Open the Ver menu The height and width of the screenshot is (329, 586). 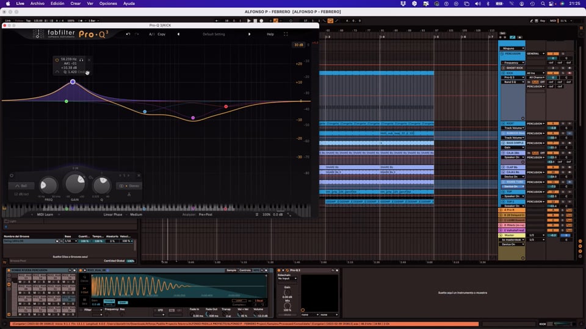90,4
